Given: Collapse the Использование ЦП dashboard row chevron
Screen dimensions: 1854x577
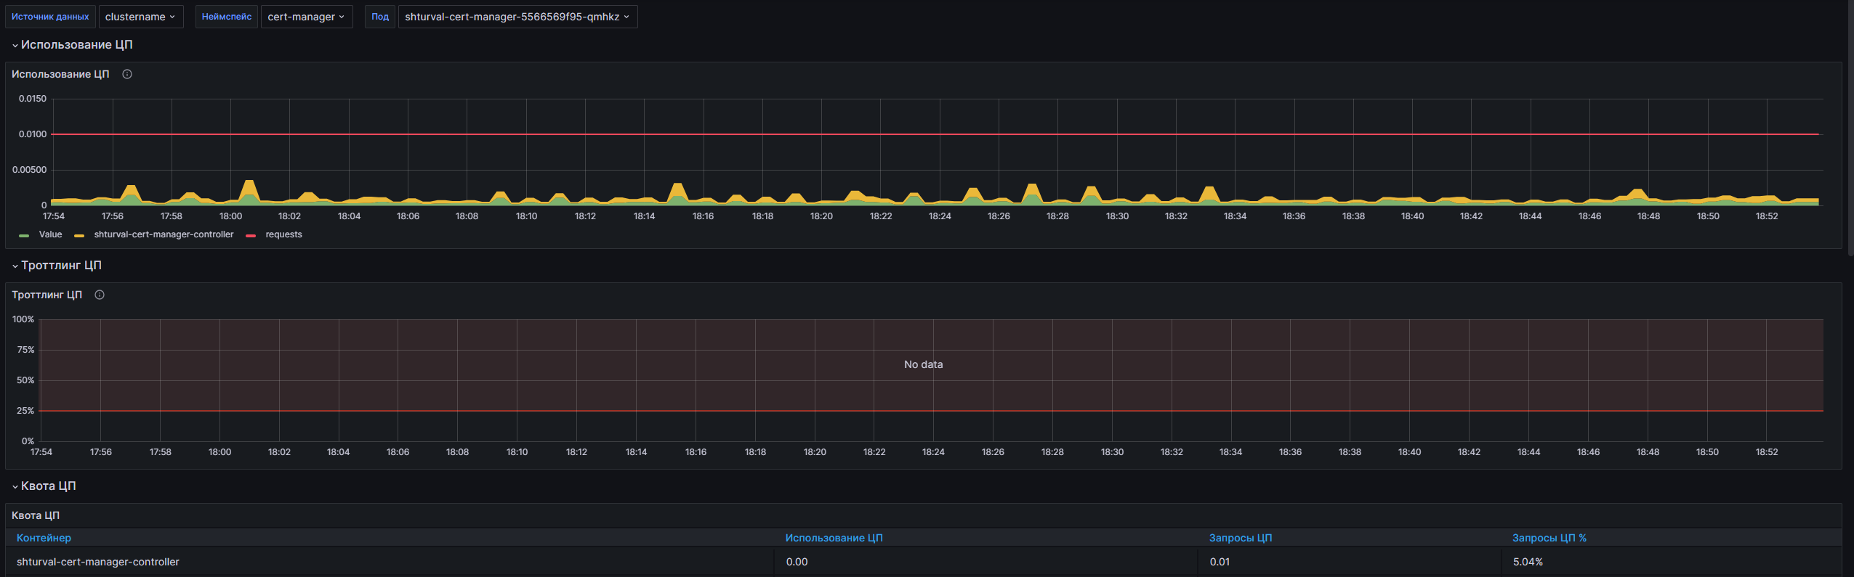Looking at the screenshot, I should point(15,46).
